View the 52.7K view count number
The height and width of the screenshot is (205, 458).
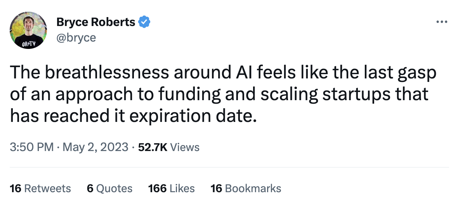click(152, 148)
